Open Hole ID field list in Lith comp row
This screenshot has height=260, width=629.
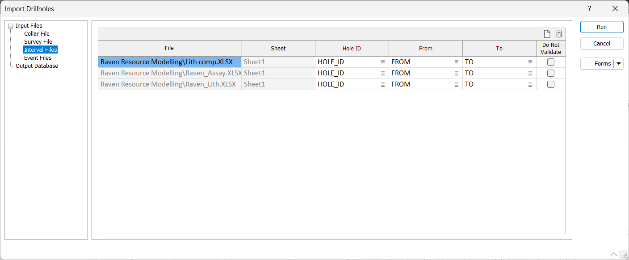pyautogui.click(x=382, y=62)
